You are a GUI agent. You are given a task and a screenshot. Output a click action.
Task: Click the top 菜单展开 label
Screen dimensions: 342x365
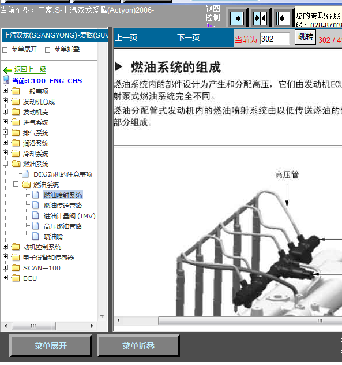(x=24, y=49)
